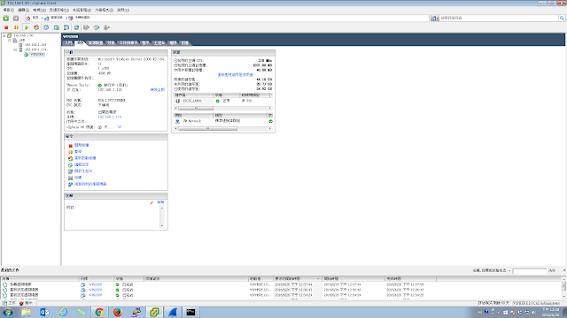The height and width of the screenshot is (318, 567).
Task: Click the datastore list horizontal scrollbar
Action: [x=196, y=108]
